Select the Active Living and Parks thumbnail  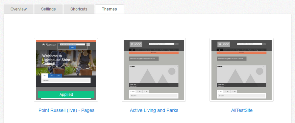click(x=154, y=70)
